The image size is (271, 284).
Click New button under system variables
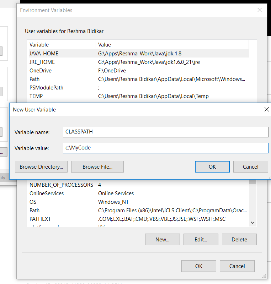tap(162, 239)
